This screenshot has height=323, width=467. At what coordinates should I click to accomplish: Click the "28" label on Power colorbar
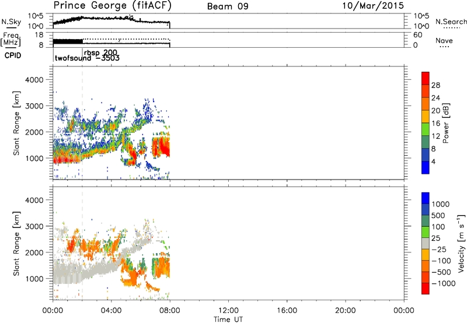tap(435, 85)
